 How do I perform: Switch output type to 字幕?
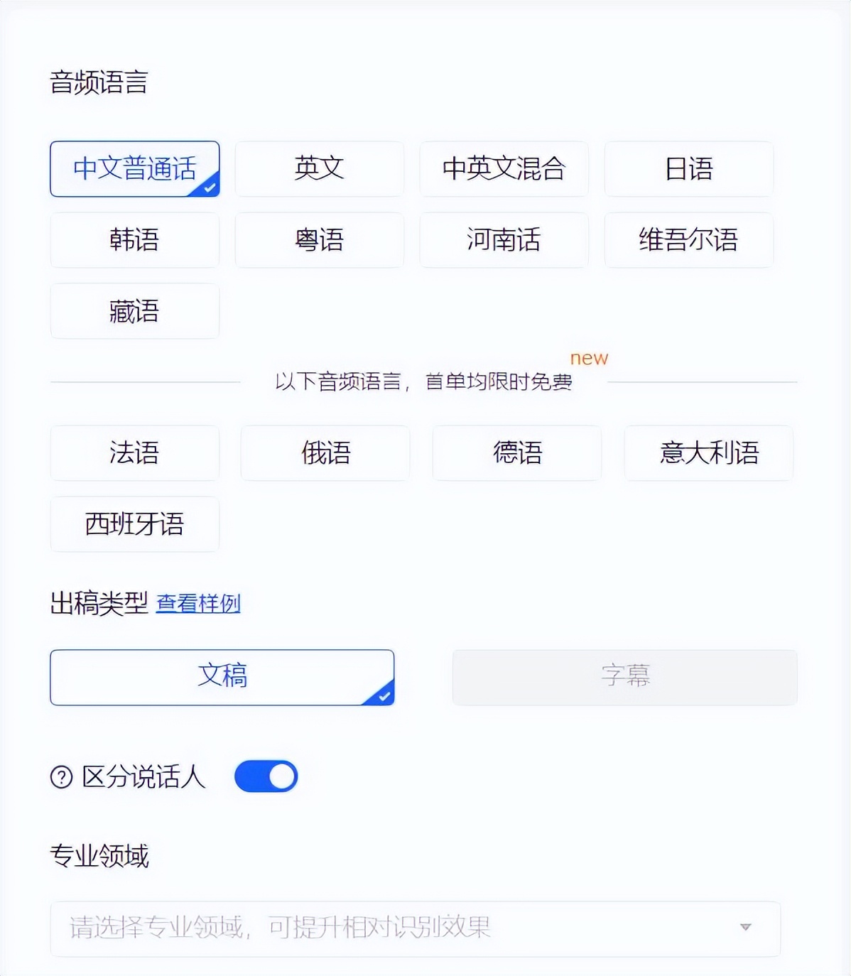point(624,677)
